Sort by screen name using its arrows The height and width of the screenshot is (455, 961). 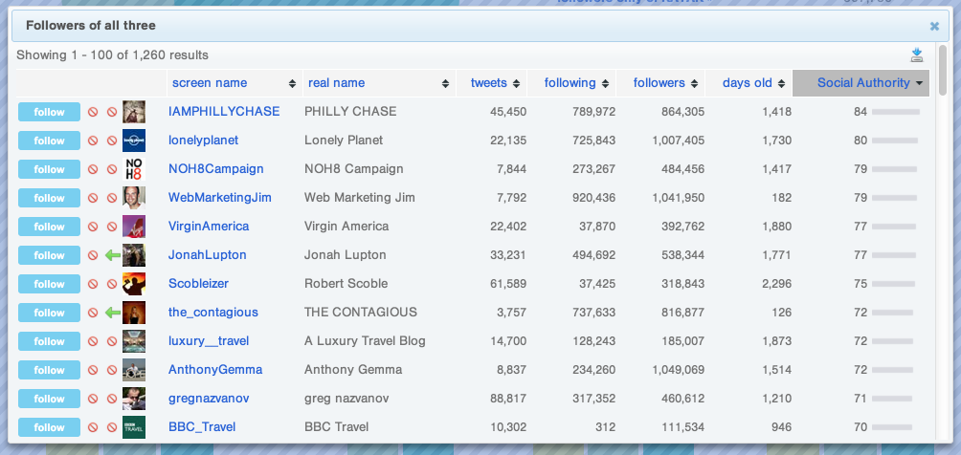coord(292,83)
